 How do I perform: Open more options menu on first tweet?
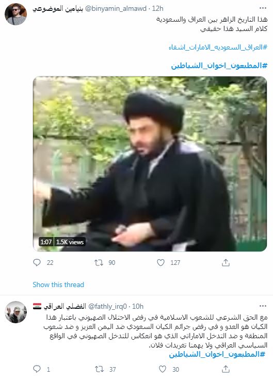(263, 8)
